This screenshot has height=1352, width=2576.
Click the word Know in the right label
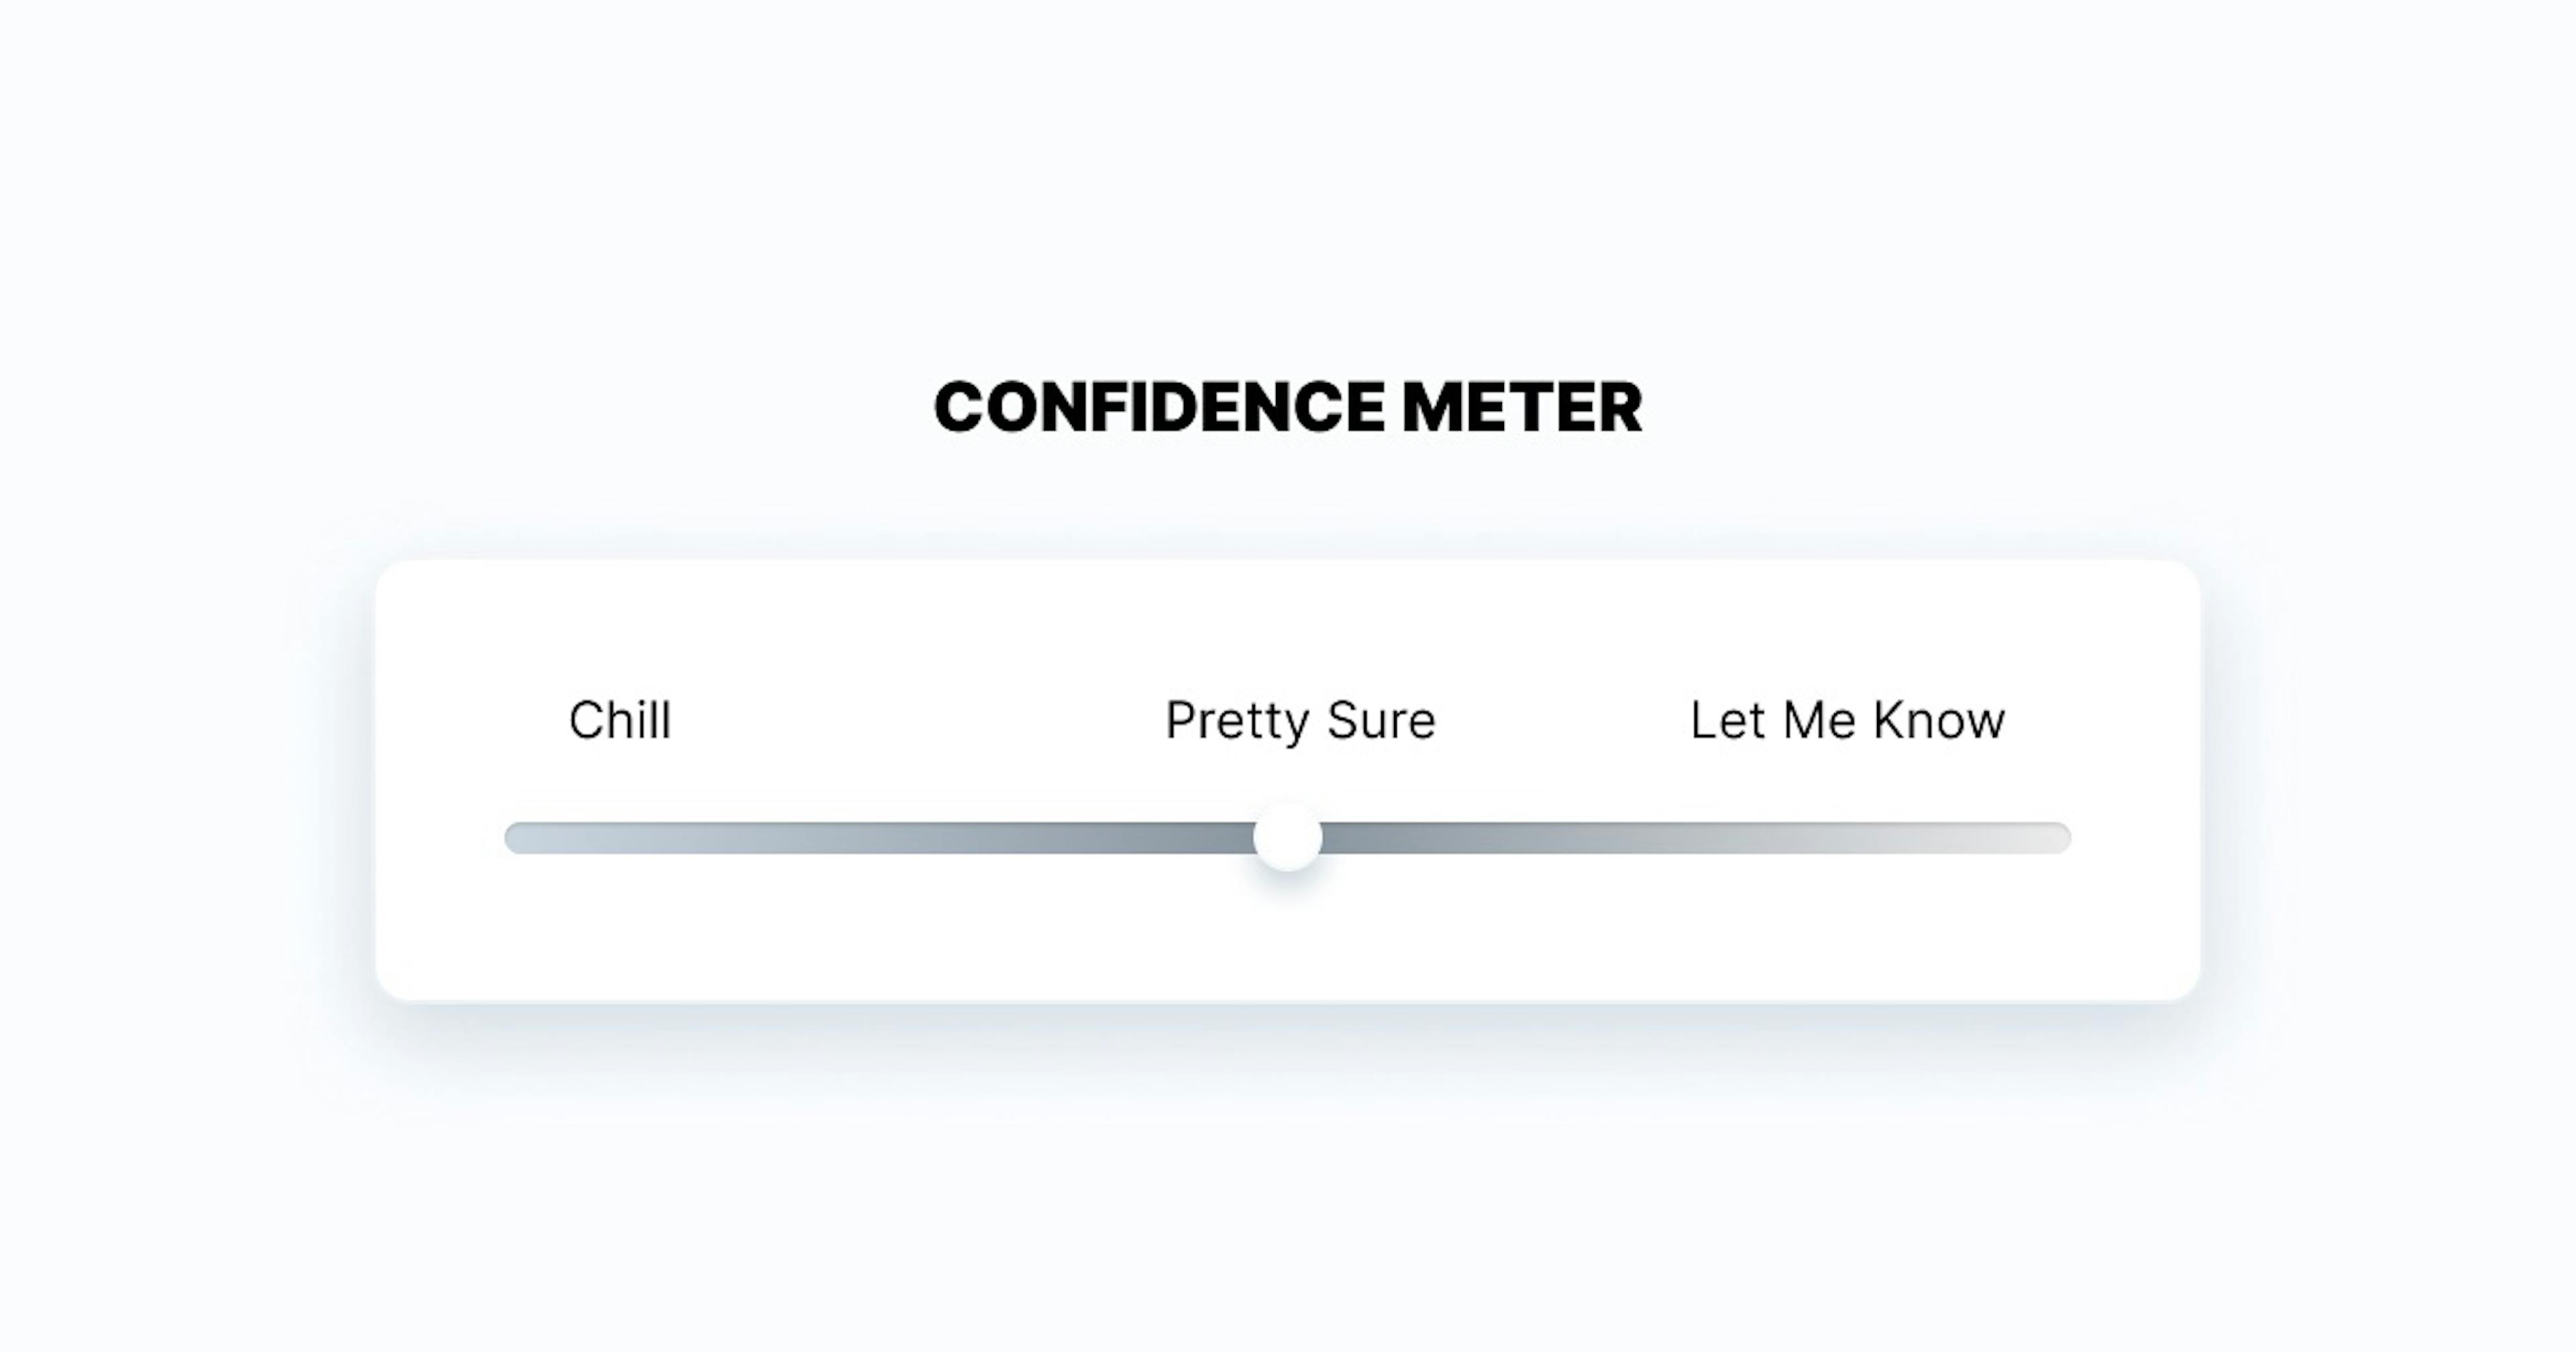[1939, 720]
